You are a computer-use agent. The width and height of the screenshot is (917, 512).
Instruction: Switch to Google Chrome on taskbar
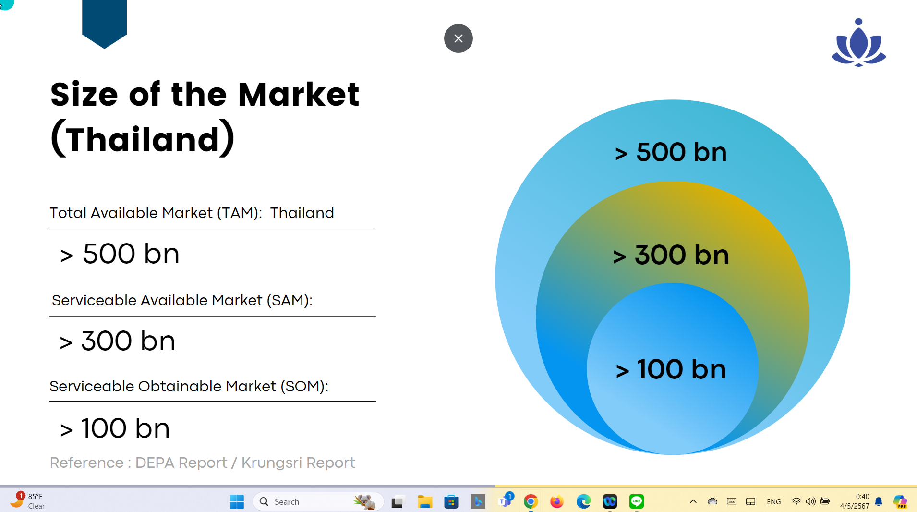tap(531, 501)
